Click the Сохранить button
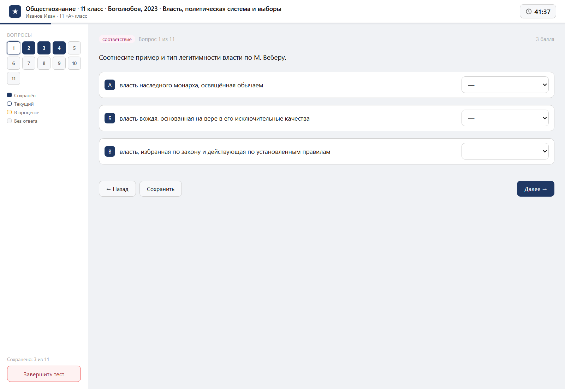Image resolution: width=565 pixels, height=389 pixels. click(x=161, y=189)
